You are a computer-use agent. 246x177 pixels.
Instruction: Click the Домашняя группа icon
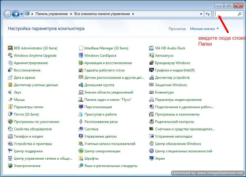tap(81, 85)
